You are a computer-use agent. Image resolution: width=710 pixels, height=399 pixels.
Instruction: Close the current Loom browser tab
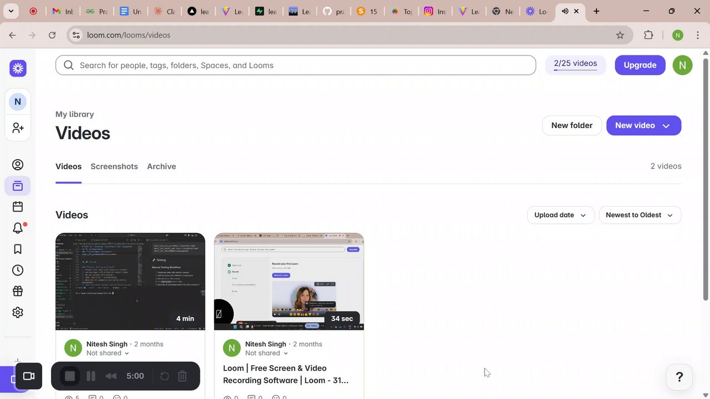577,11
